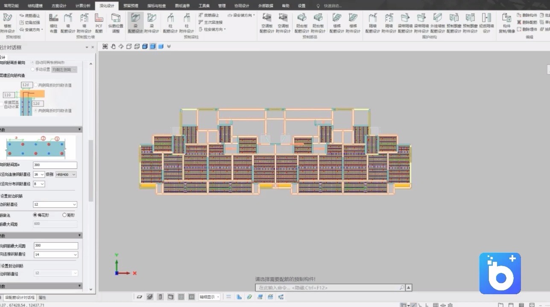Viewport: 550px width, 307px height.
Task: Select upper 两侧弯折时均取该值 radio
Action: pos(35,85)
